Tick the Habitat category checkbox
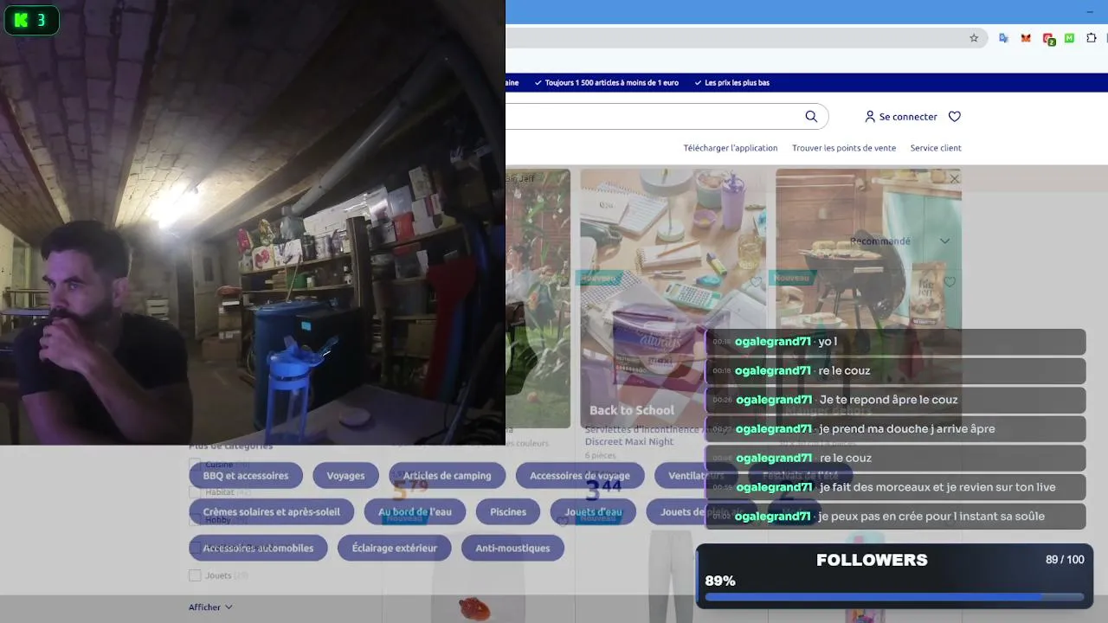The image size is (1108, 623). (195, 492)
